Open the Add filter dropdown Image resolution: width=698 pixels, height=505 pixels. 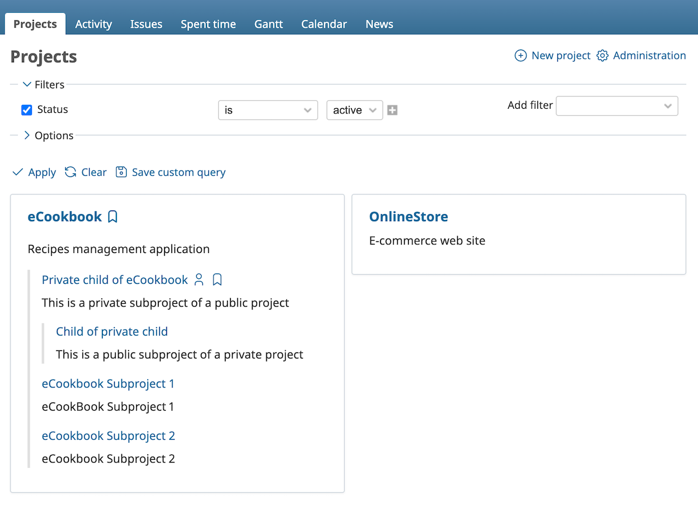tap(617, 106)
